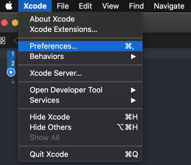Viewport: 191px width, 165px height.
Task: Choose Quit Xcode
Action: point(49,154)
